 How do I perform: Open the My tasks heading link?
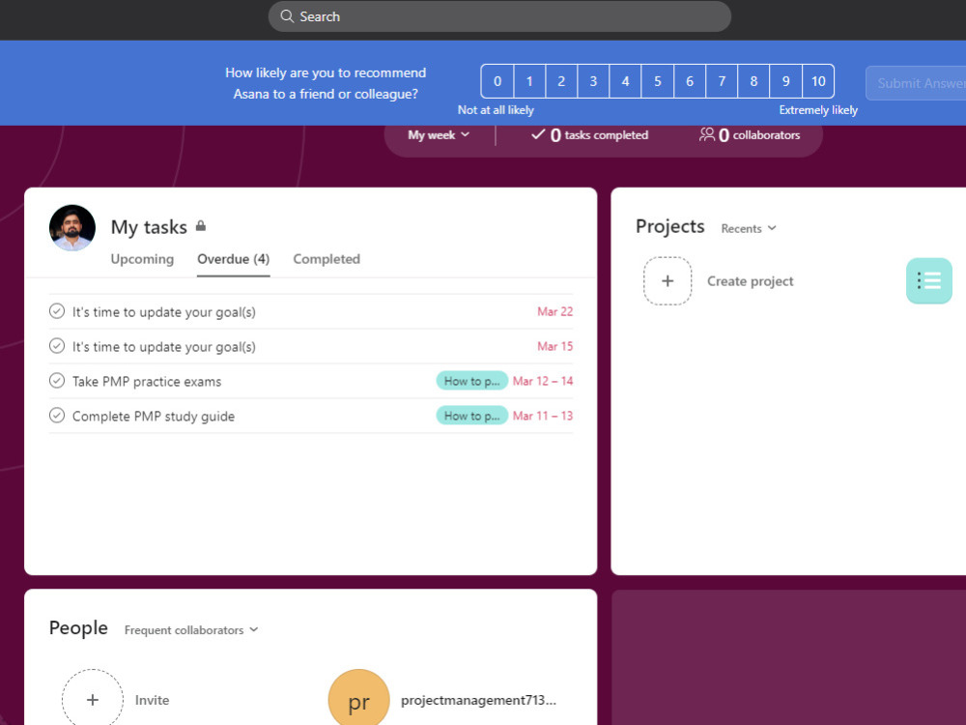coord(149,227)
